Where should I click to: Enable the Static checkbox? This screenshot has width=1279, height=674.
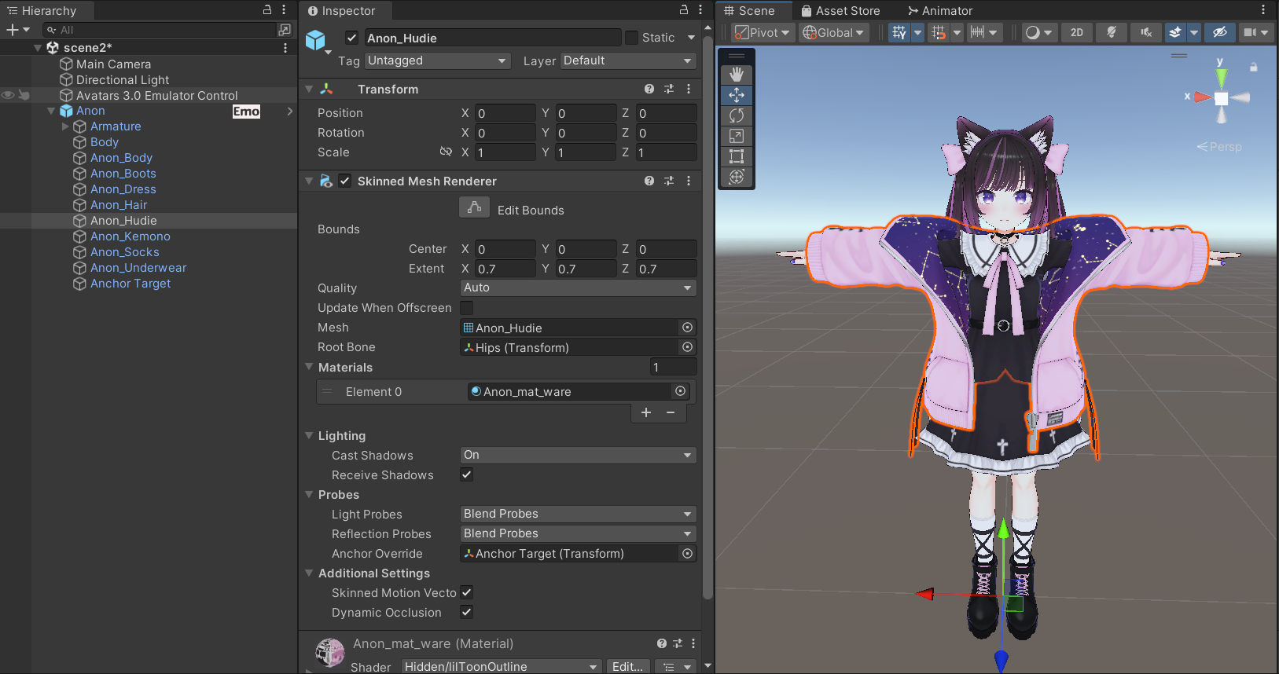631,38
